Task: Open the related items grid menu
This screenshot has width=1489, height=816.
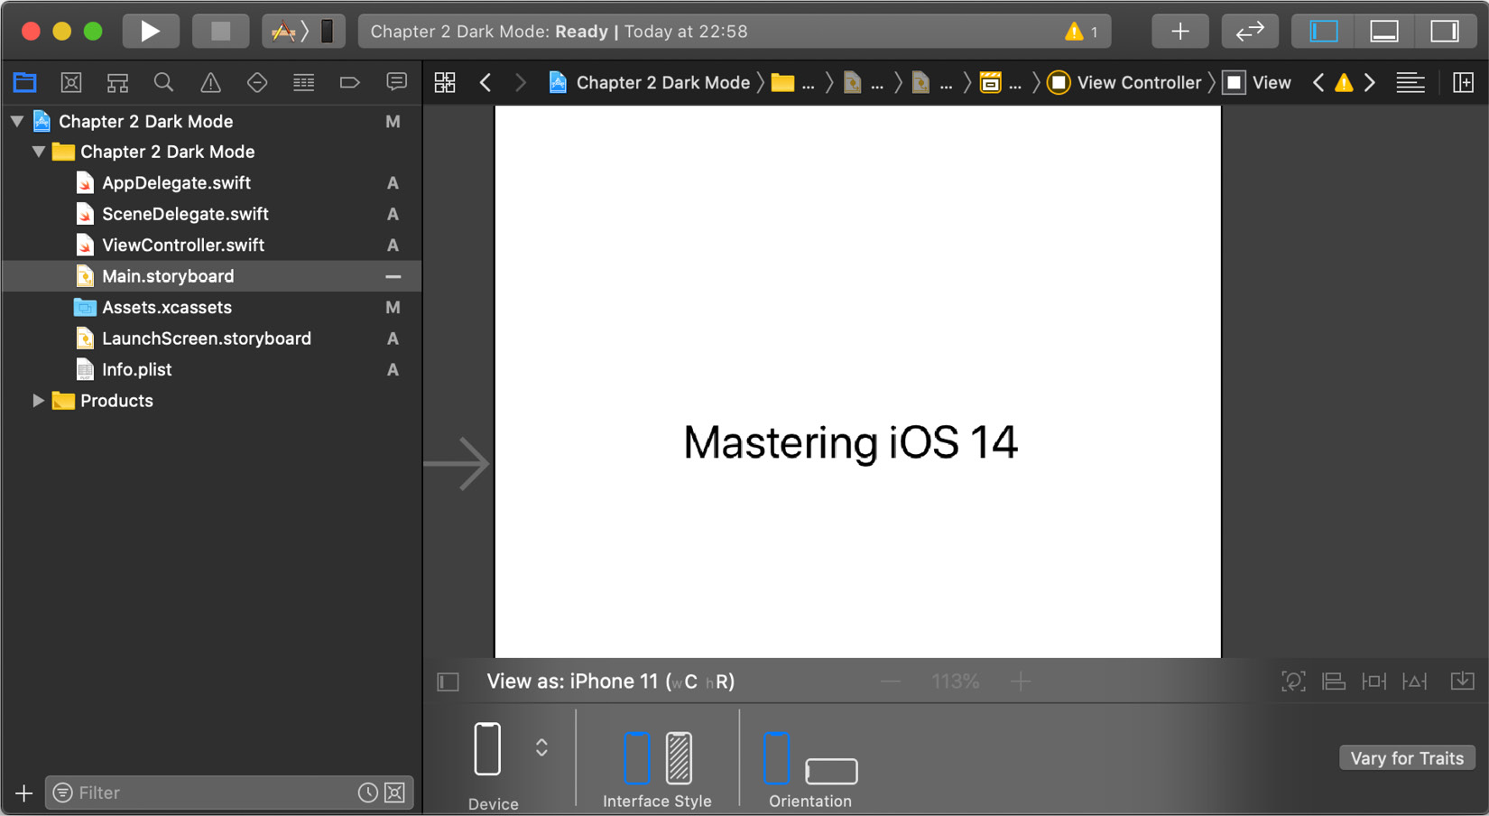Action: tap(445, 83)
